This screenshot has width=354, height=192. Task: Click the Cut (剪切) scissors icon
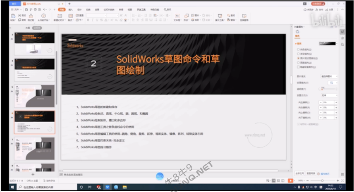(x=20, y=15)
